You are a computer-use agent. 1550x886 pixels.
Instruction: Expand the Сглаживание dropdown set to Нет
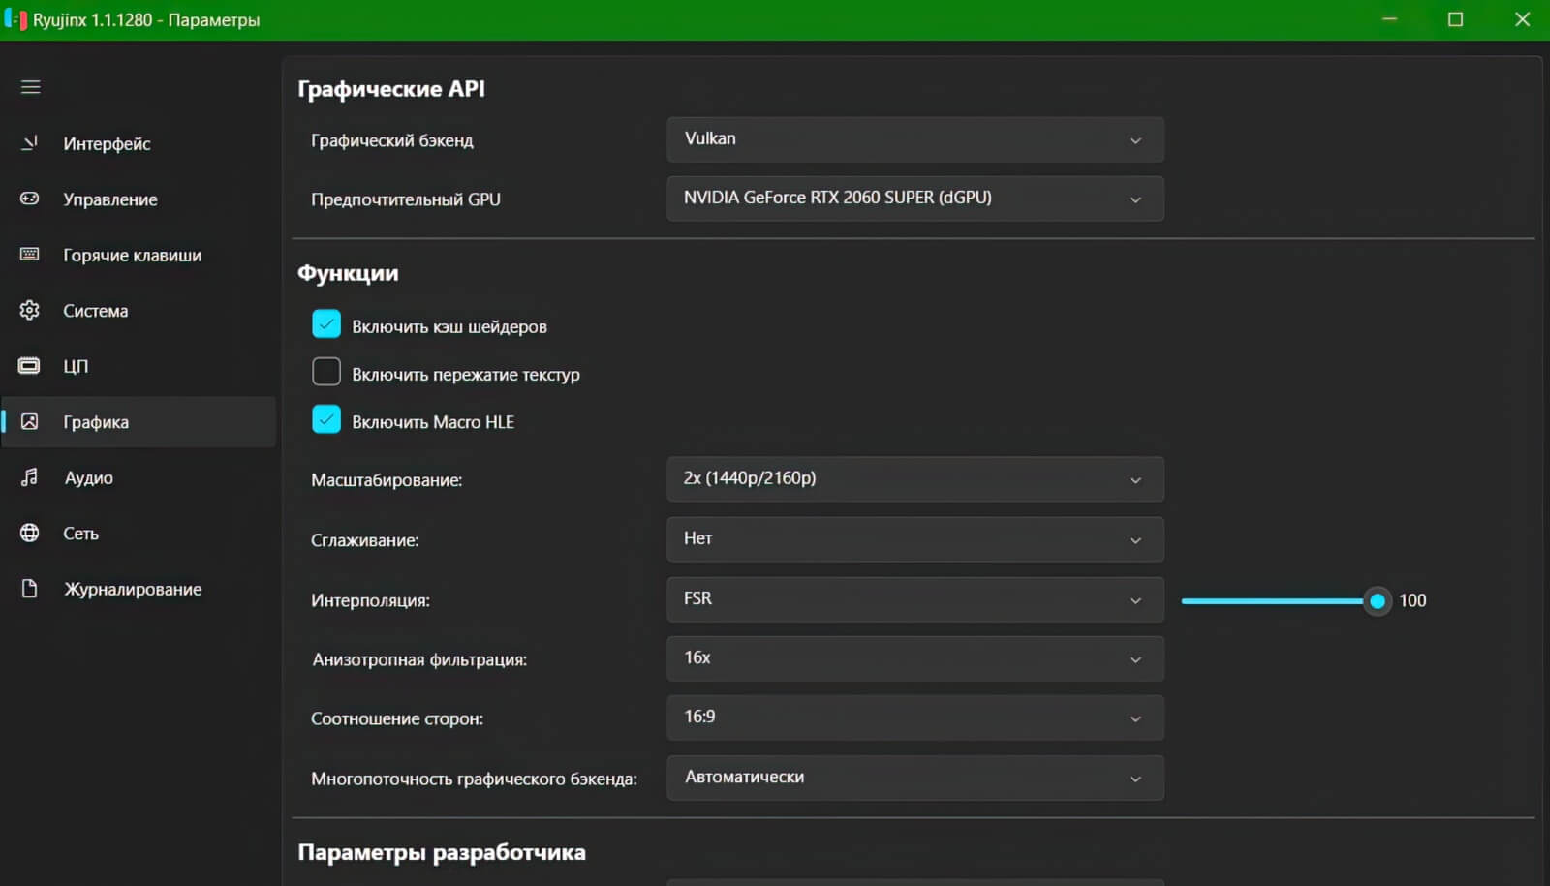pos(915,539)
